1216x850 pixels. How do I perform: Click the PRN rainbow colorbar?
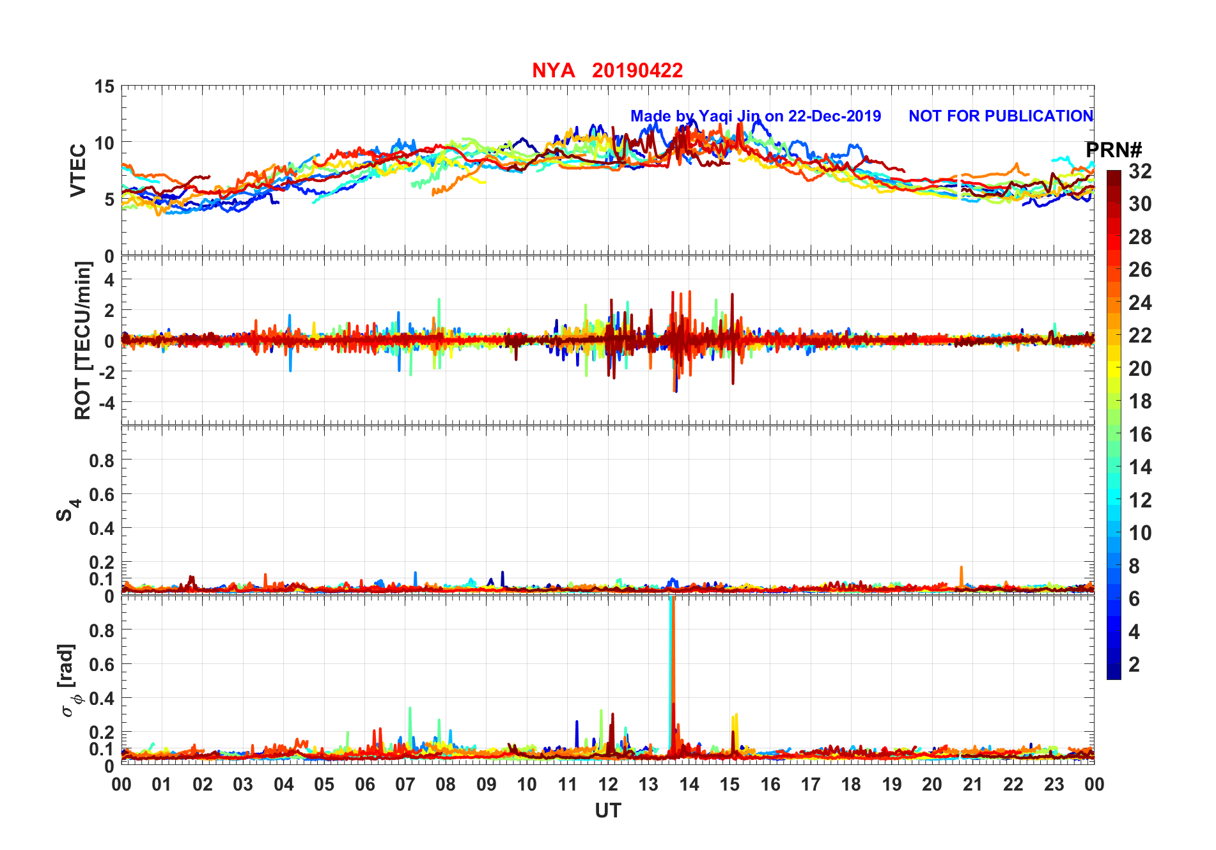tap(1114, 424)
